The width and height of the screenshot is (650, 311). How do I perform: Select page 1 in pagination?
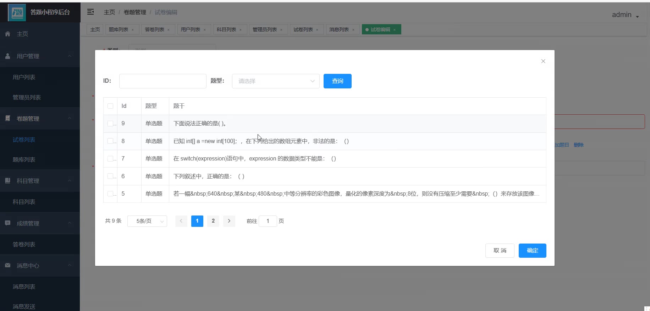pos(197,221)
